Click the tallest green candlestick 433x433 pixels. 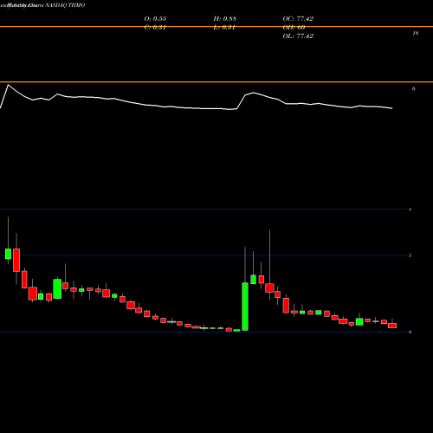point(245,307)
